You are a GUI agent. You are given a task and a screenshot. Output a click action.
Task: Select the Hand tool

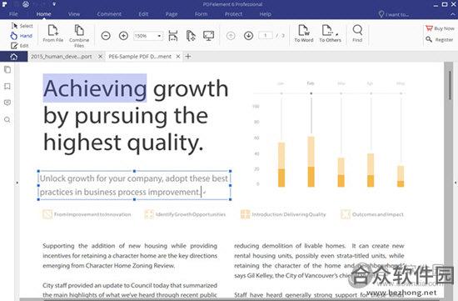[x=22, y=36]
